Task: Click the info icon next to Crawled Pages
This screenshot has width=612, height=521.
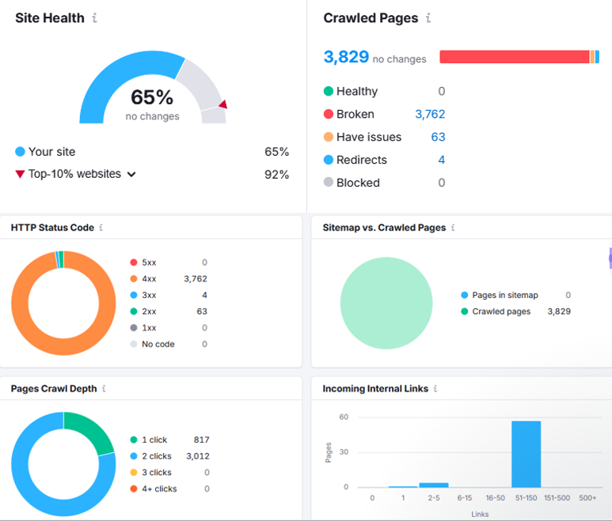Action: coord(428,18)
